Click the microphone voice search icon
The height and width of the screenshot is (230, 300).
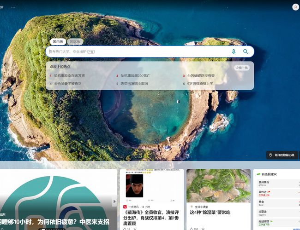click(x=234, y=52)
